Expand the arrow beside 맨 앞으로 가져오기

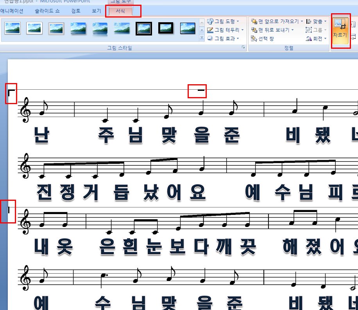pyautogui.click(x=302, y=21)
